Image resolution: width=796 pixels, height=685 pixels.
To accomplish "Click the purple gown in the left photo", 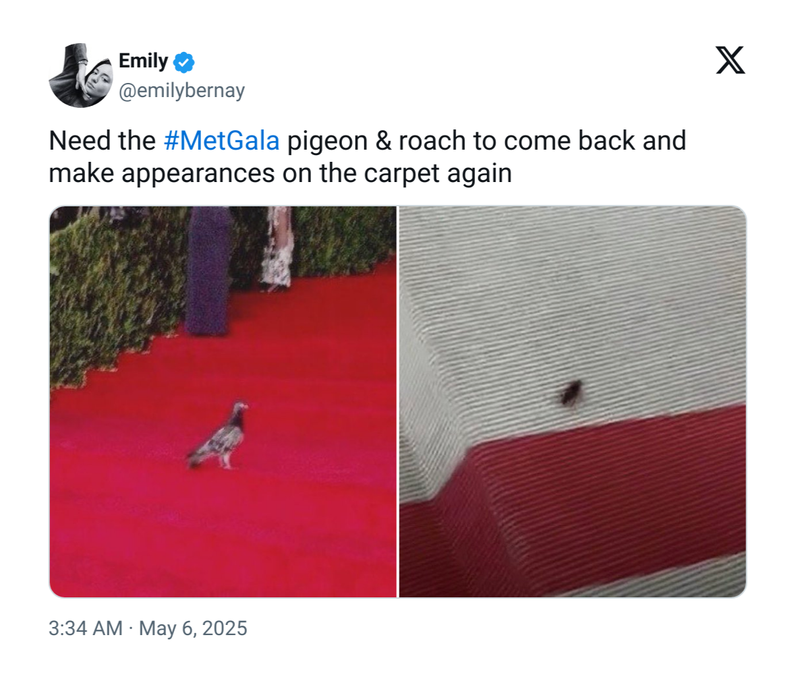I will pyautogui.click(x=208, y=270).
